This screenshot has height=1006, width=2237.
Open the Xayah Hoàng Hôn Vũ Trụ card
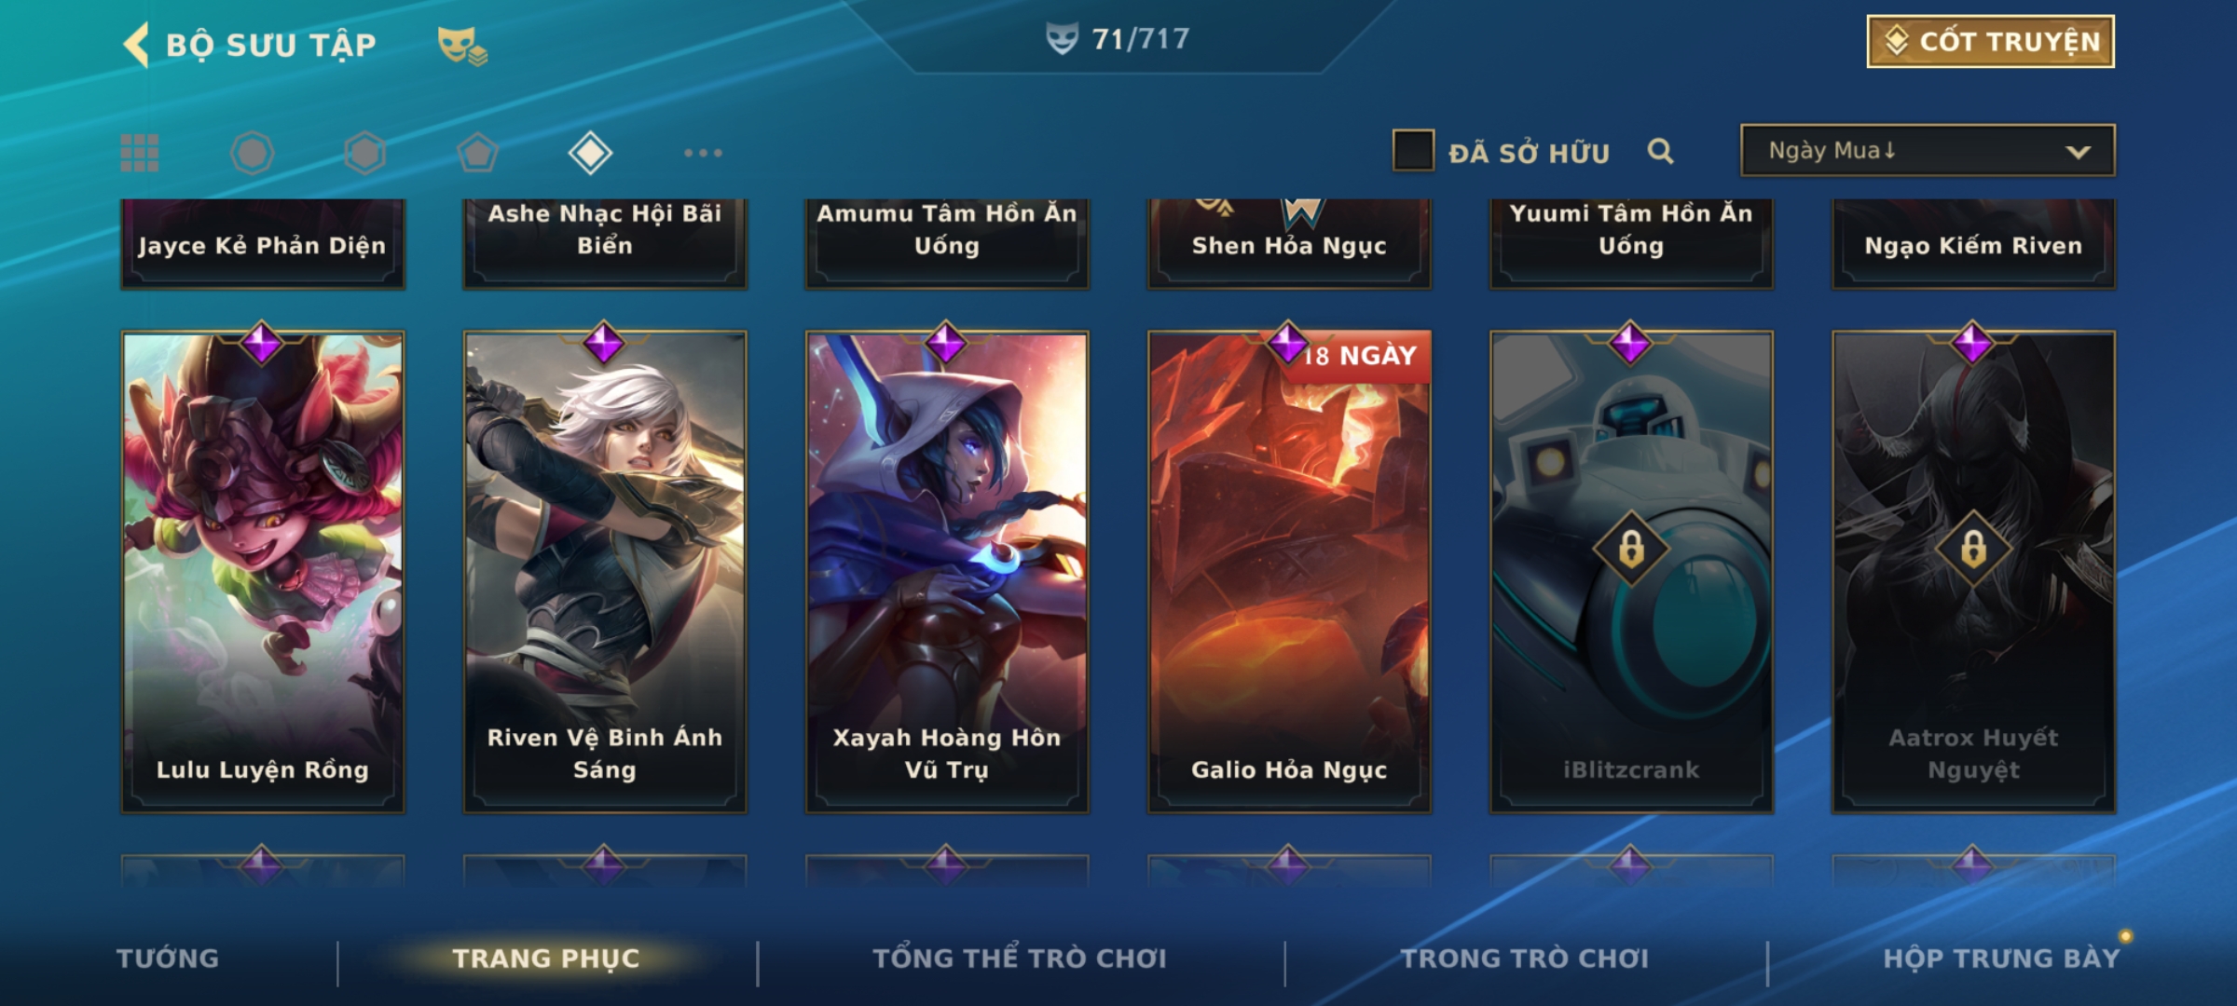pyautogui.click(x=947, y=572)
